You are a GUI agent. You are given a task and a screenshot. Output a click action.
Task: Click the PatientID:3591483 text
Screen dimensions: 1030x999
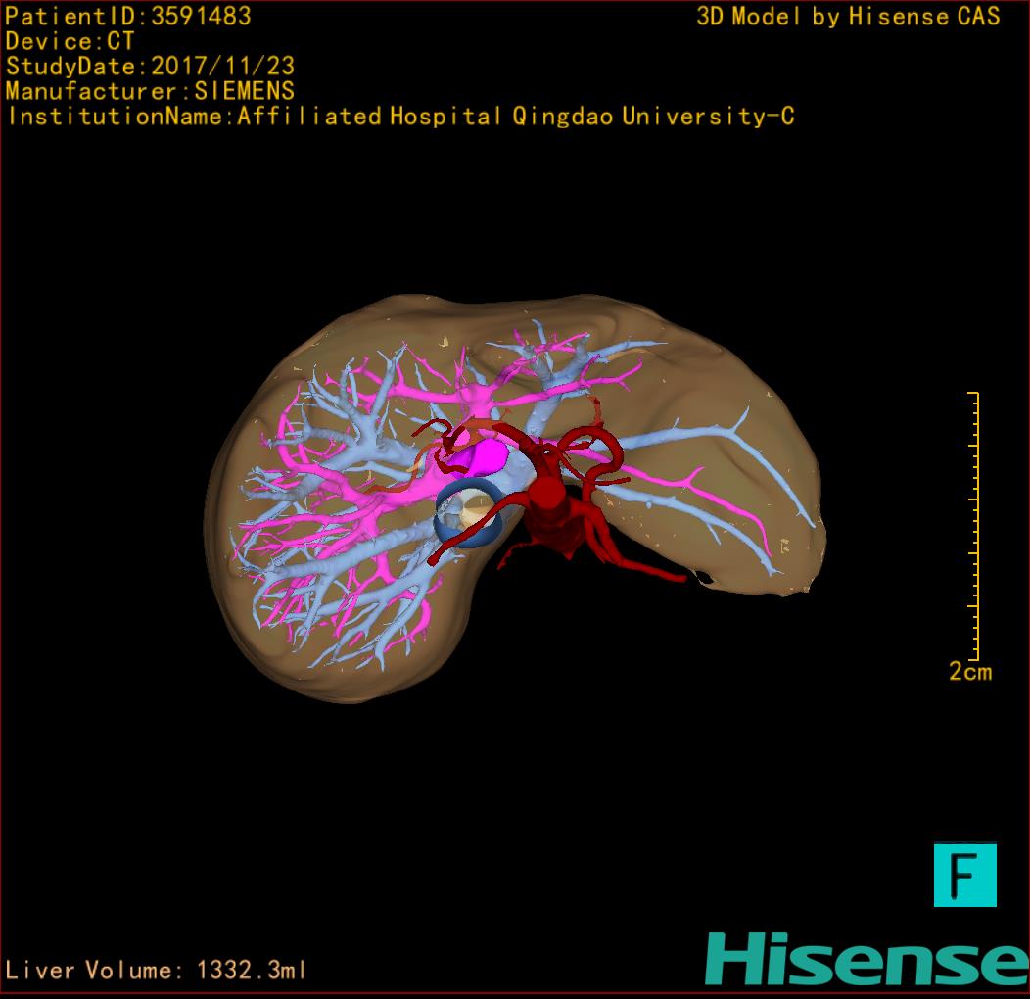(x=128, y=16)
